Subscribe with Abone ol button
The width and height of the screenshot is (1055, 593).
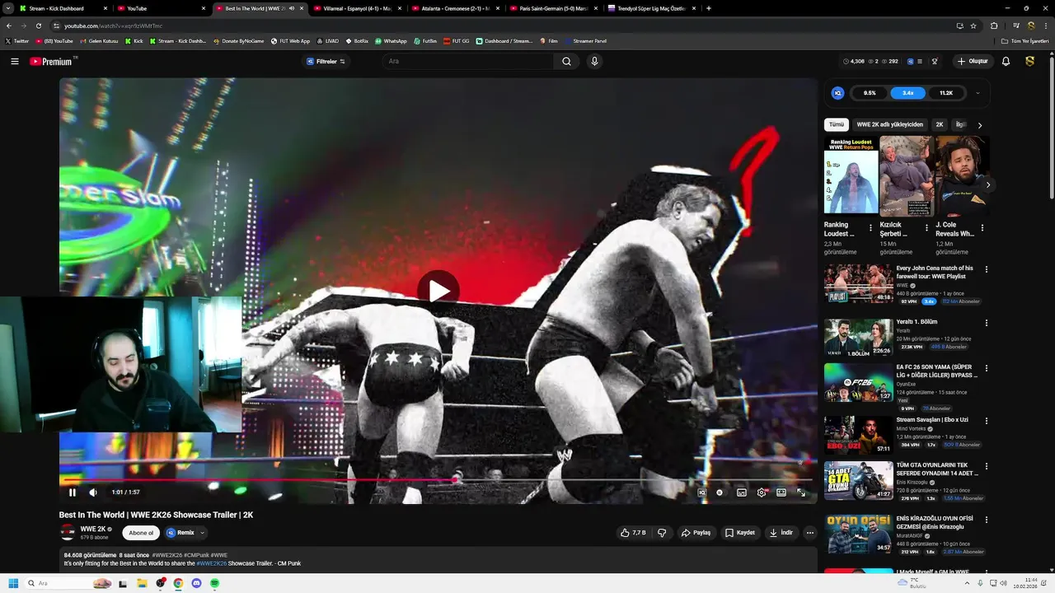pyautogui.click(x=141, y=533)
